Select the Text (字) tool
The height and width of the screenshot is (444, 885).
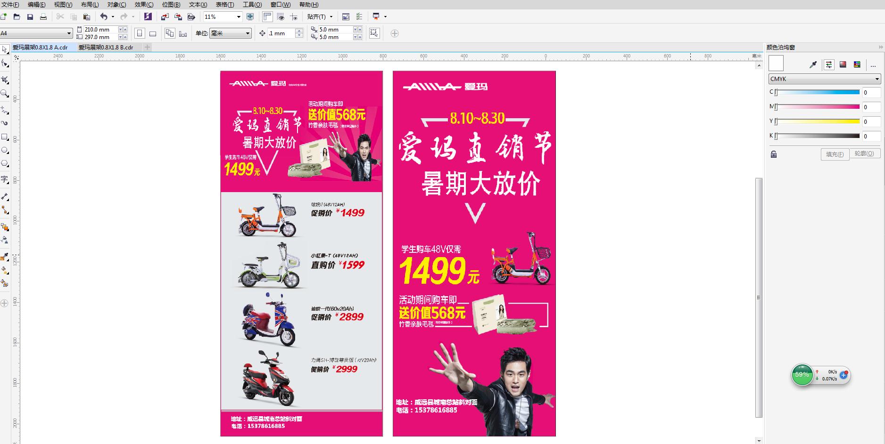coord(5,179)
